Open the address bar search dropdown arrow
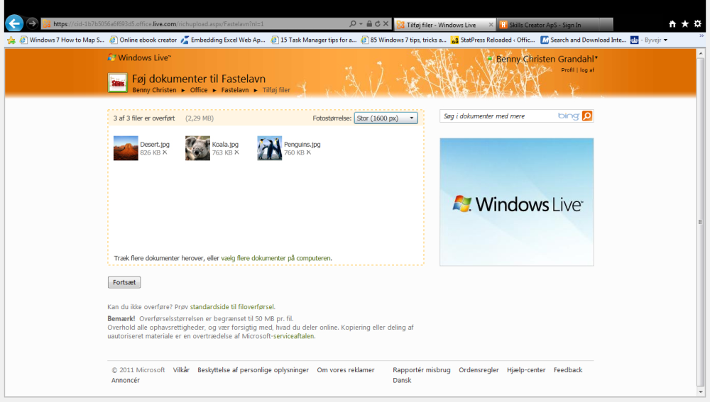The width and height of the screenshot is (710, 402). [361, 24]
